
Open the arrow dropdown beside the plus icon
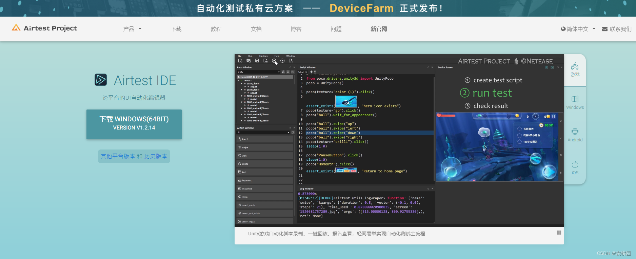click(315, 72)
